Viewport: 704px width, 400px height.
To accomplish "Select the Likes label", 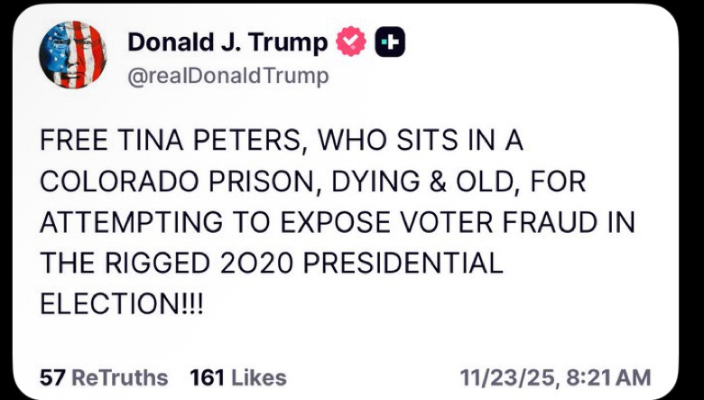I will coord(257,377).
